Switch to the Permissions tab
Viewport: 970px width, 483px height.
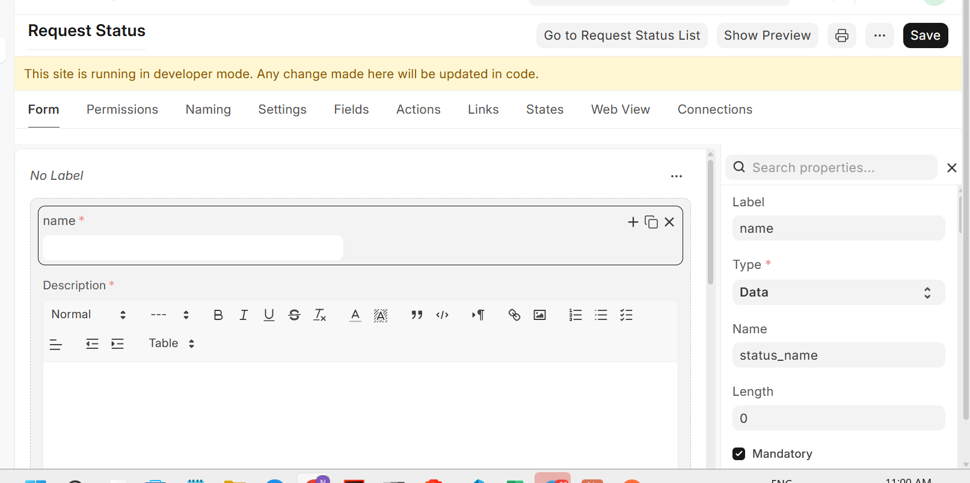(x=122, y=109)
